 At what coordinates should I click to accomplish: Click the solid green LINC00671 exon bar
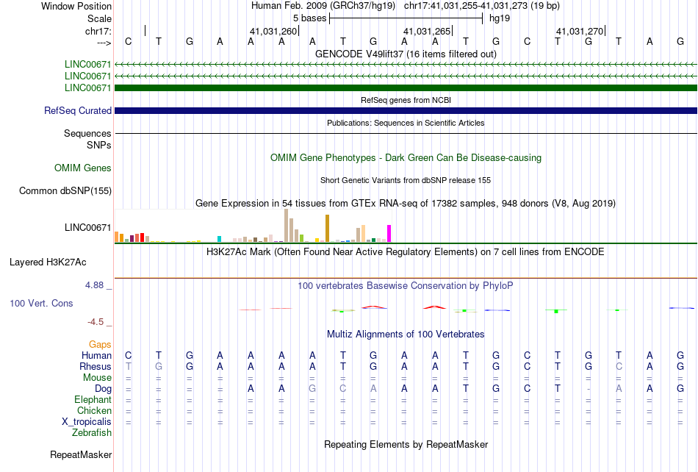coord(406,87)
